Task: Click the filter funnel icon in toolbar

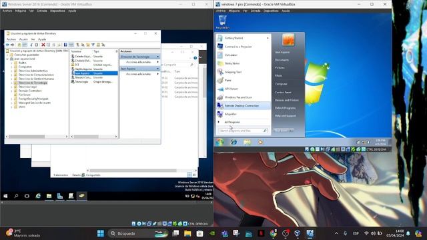Action: click(x=93, y=45)
